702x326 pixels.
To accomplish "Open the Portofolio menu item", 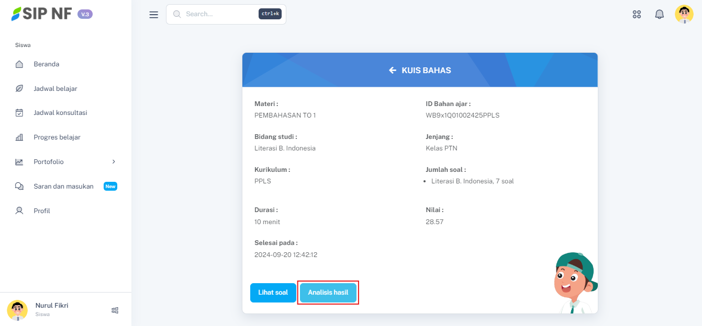I will click(49, 162).
